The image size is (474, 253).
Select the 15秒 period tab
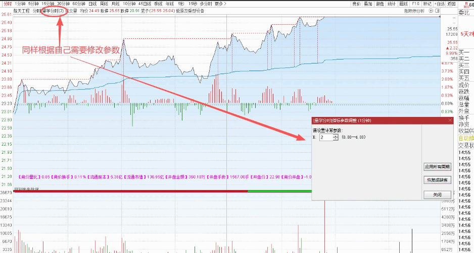coord(192,4)
